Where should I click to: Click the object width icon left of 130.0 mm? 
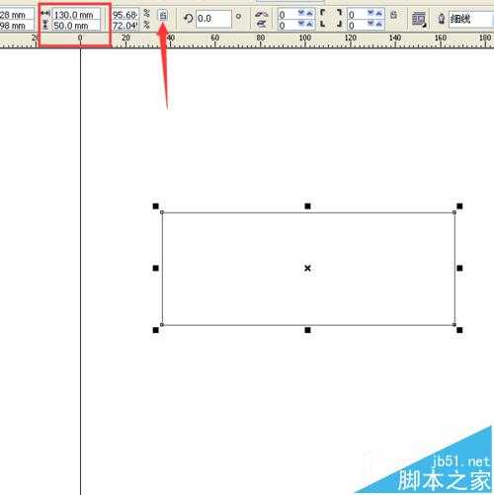click(45, 14)
